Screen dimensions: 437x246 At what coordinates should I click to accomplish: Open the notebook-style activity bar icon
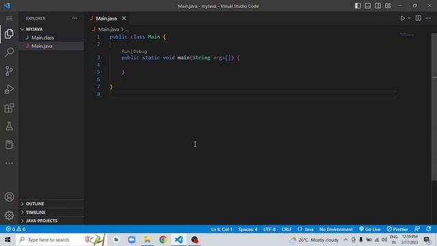pyautogui.click(x=9, y=145)
